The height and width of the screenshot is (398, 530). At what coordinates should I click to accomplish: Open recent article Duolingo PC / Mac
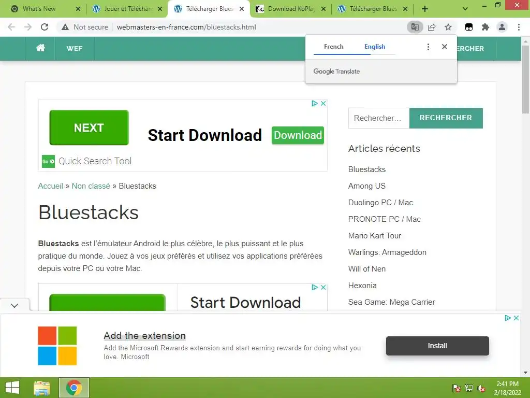pos(380,203)
